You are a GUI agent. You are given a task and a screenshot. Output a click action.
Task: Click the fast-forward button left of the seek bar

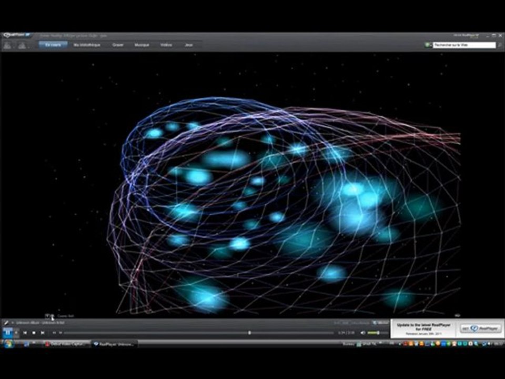coord(60,333)
